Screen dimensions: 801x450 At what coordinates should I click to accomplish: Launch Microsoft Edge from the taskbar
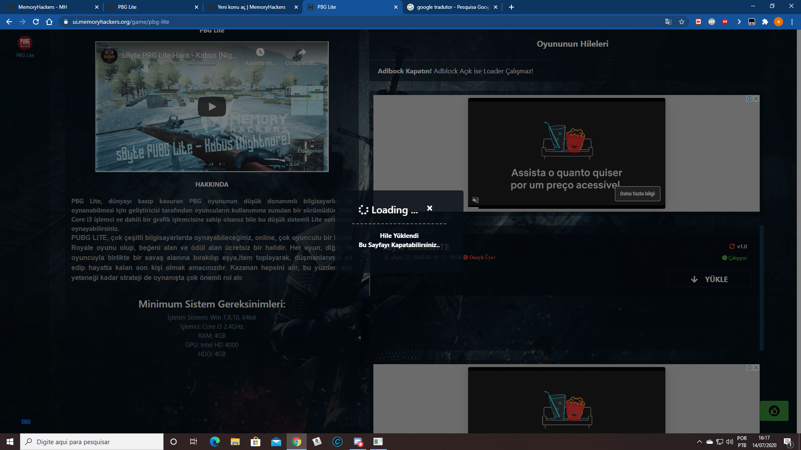point(214,442)
